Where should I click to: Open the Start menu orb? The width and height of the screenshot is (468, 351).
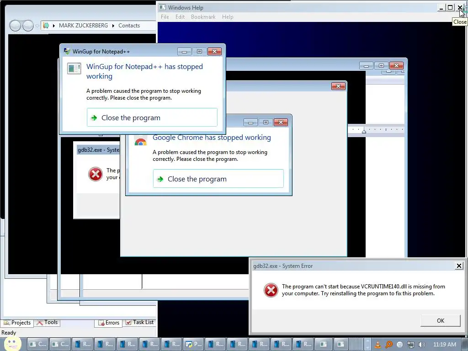pyautogui.click(x=12, y=344)
